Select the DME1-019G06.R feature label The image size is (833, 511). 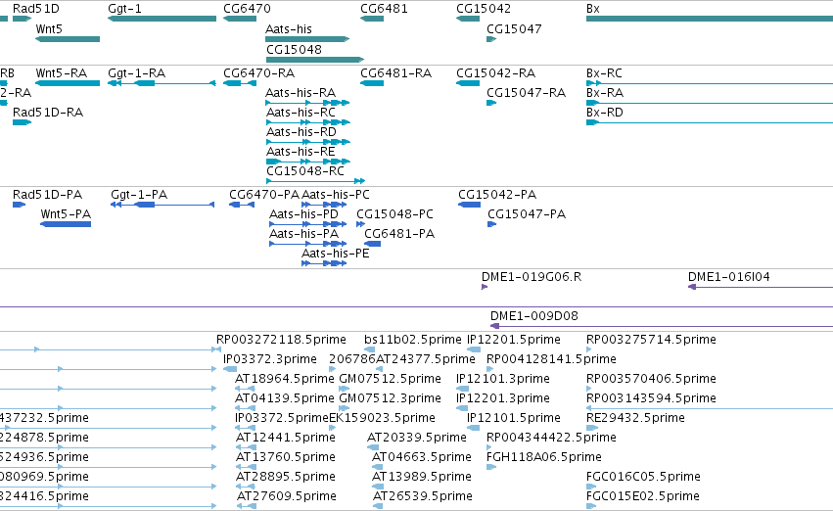pyautogui.click(x=532, y=277)
